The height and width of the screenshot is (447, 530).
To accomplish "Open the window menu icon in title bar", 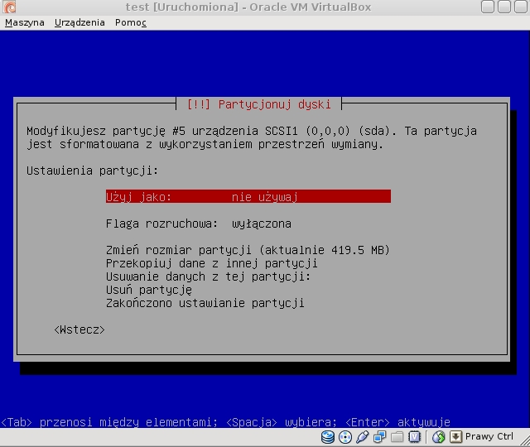I will (x=10, y=7).
